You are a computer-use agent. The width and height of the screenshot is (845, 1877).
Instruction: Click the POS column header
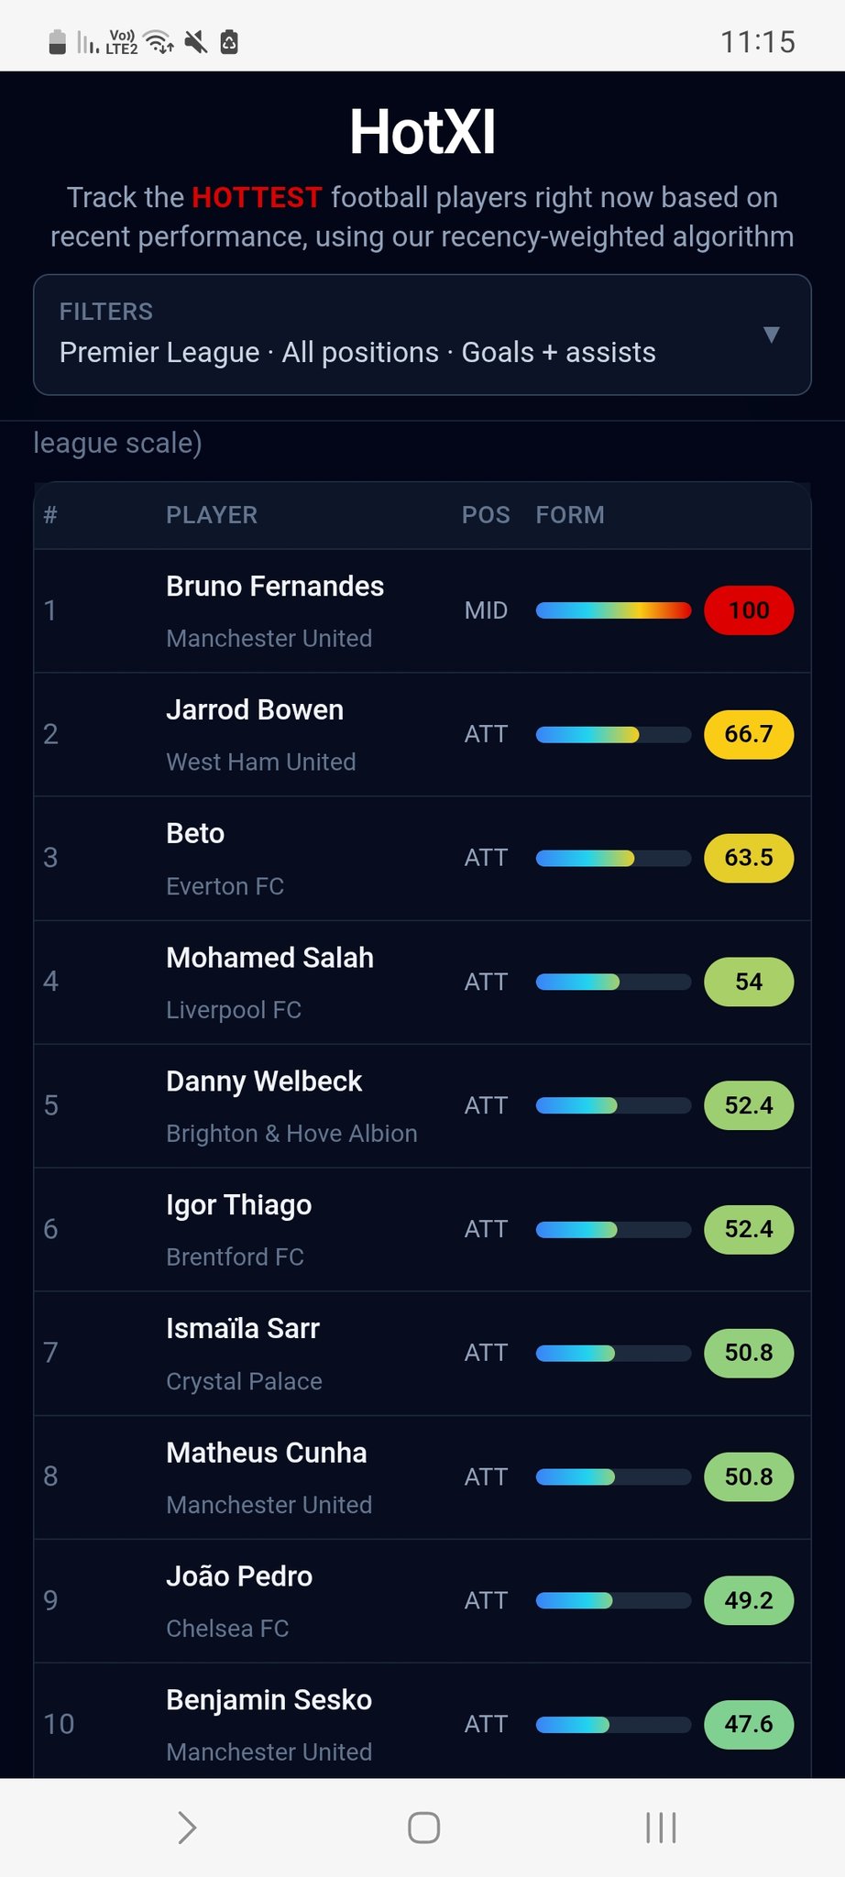[x=486, y=515]
